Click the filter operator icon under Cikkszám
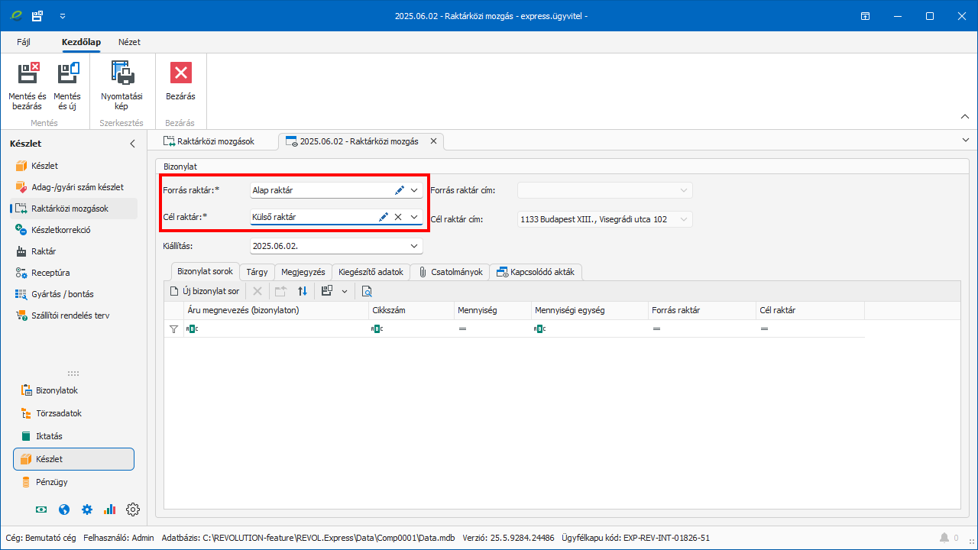Image resolution: width=978 pixels, height=550 pixels. pyautogui.click(x=377, y=329)
